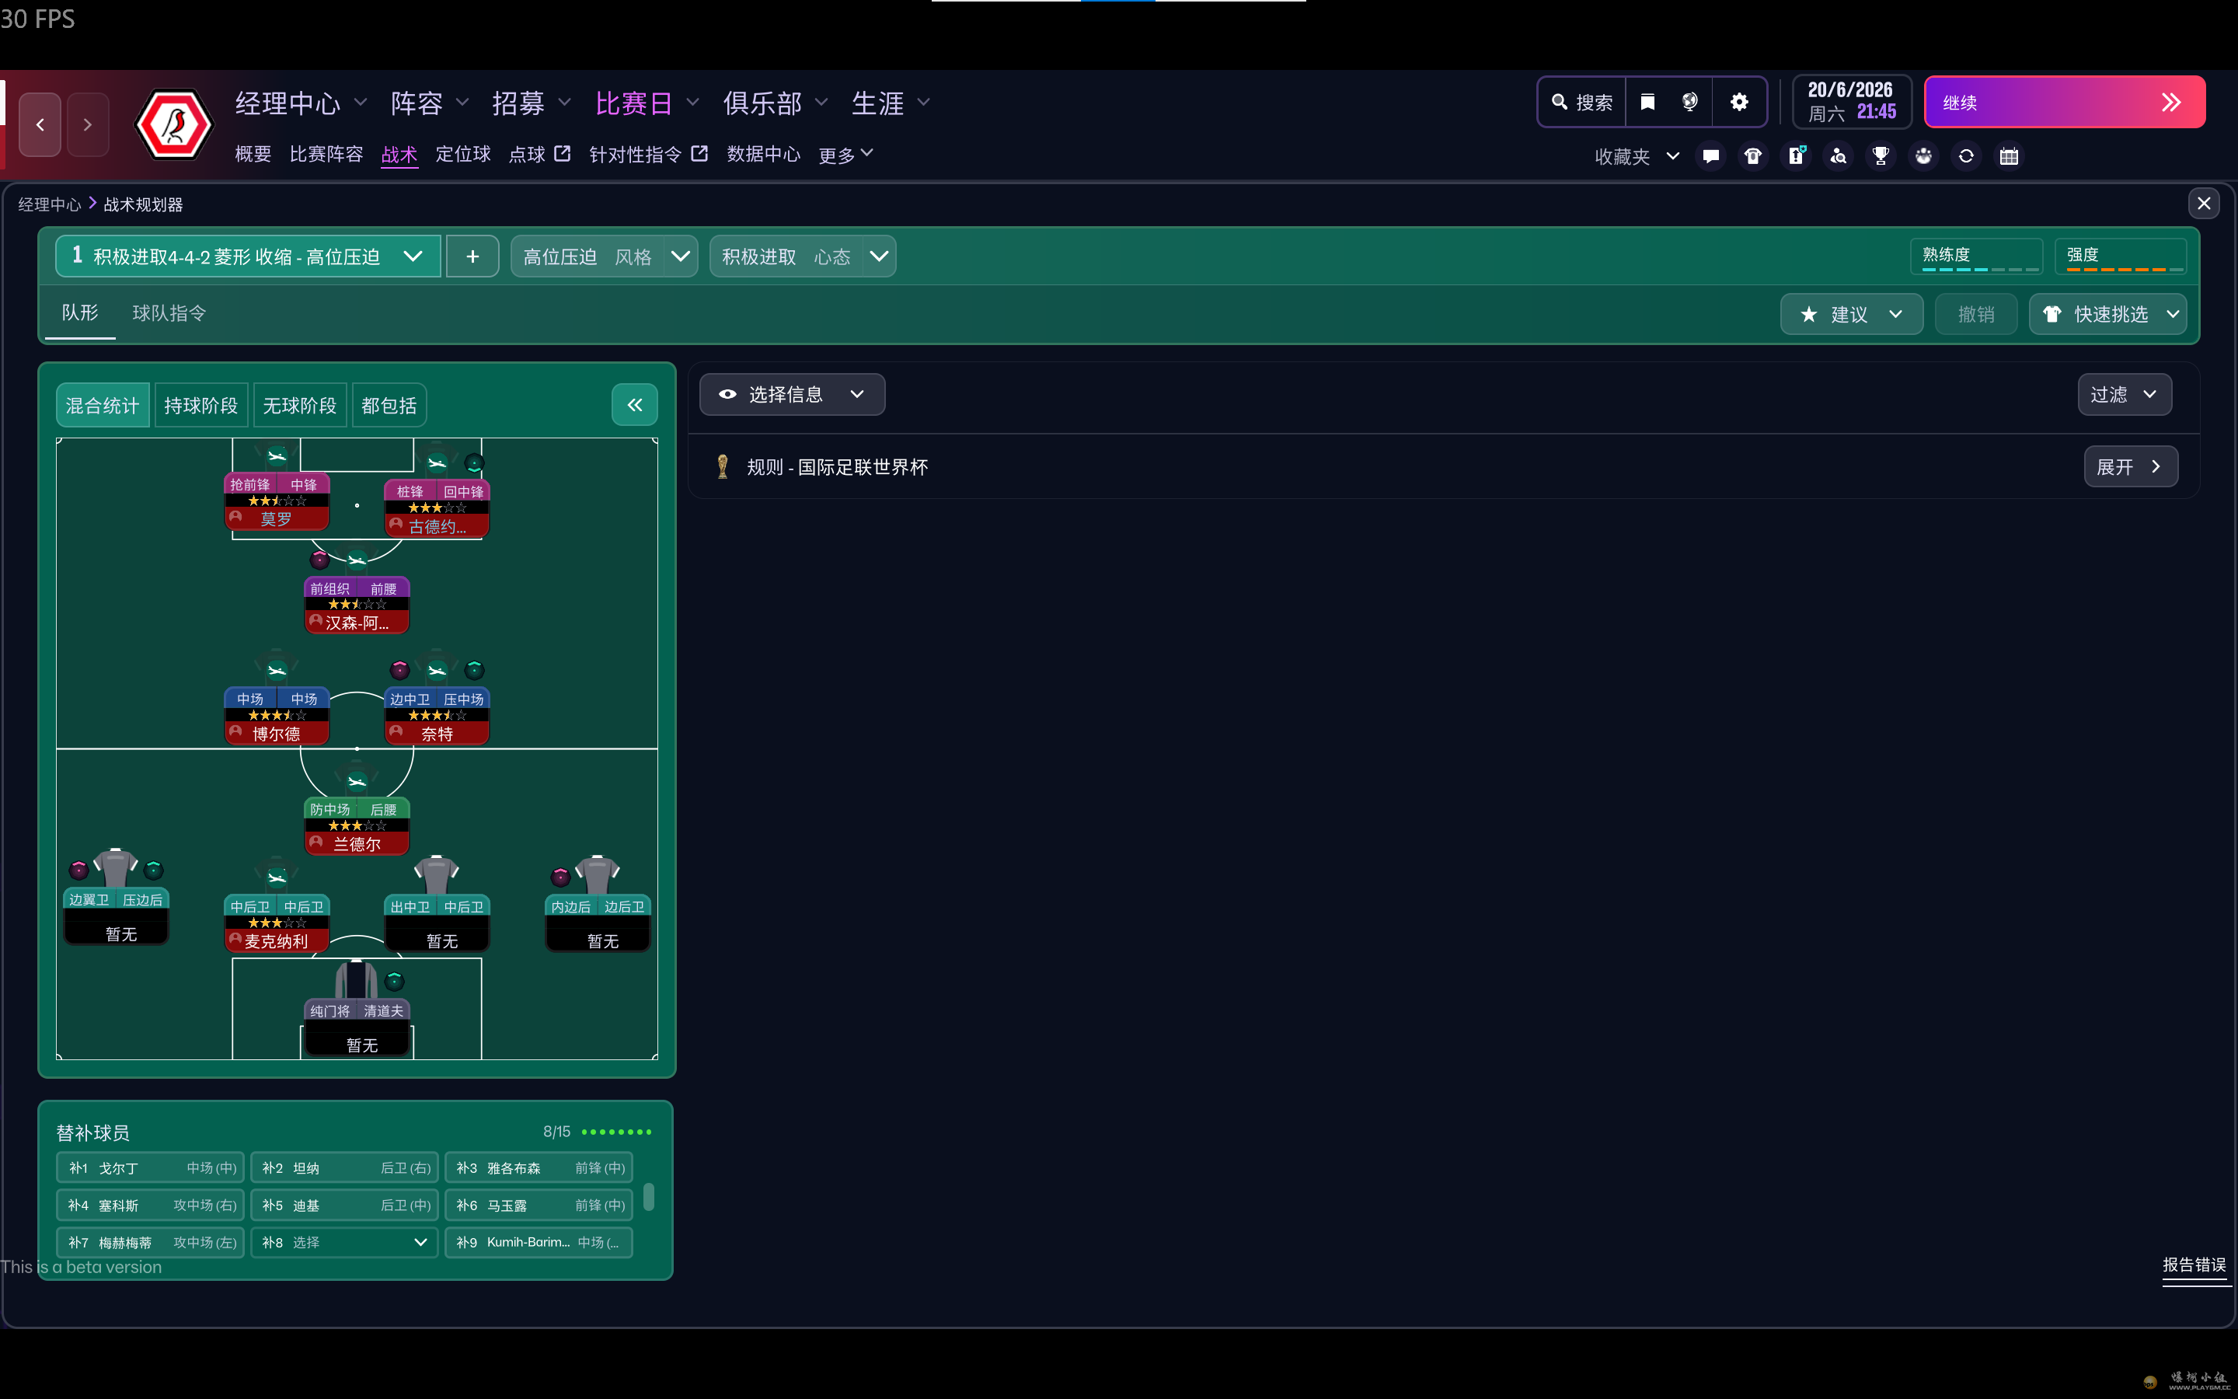Image resolution: width=2238 pixels, height=1399 pixels.
Task: Open the trophy competitions icon
Action: click(x=1880, y=155)
